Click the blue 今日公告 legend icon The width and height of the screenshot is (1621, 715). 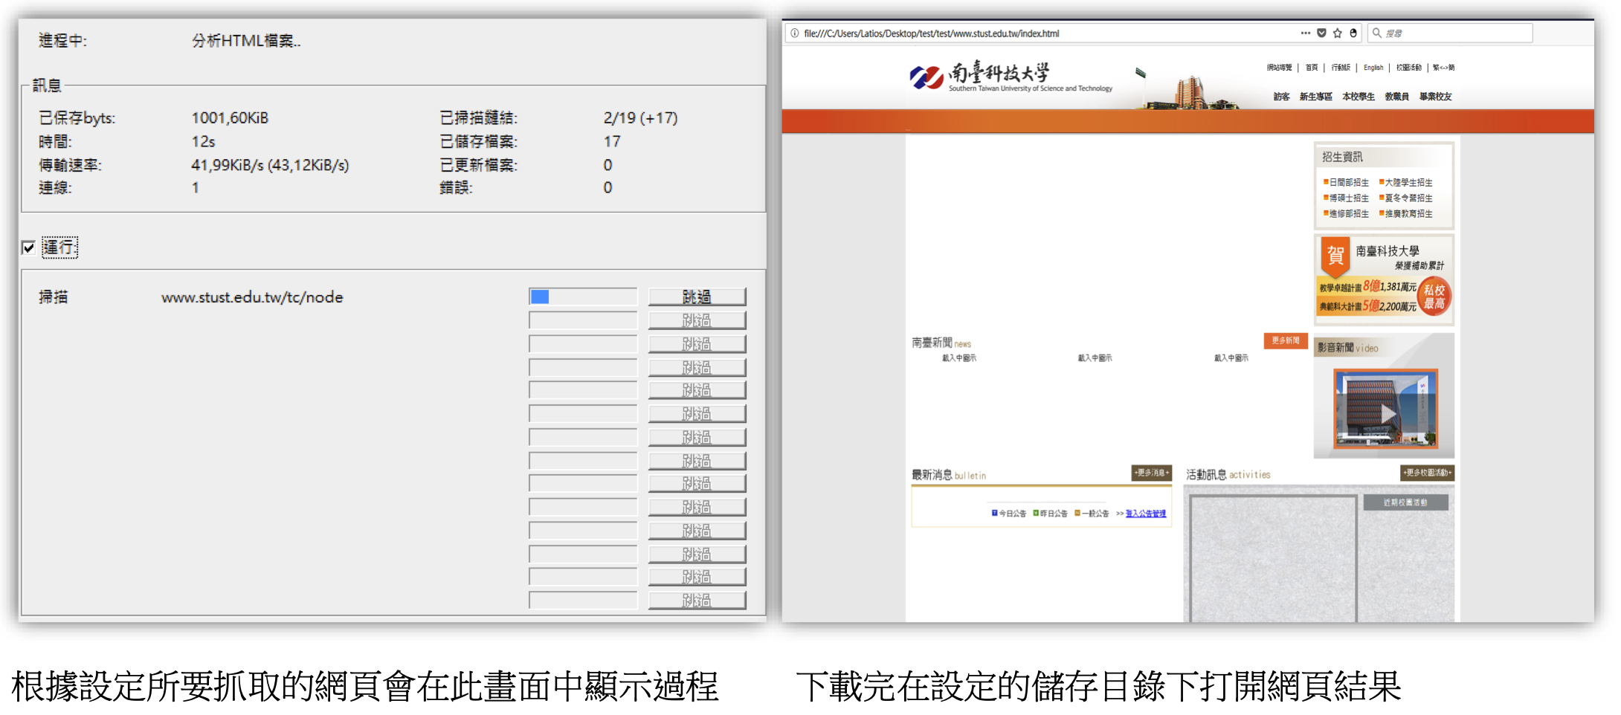click(x=994, y=513)
